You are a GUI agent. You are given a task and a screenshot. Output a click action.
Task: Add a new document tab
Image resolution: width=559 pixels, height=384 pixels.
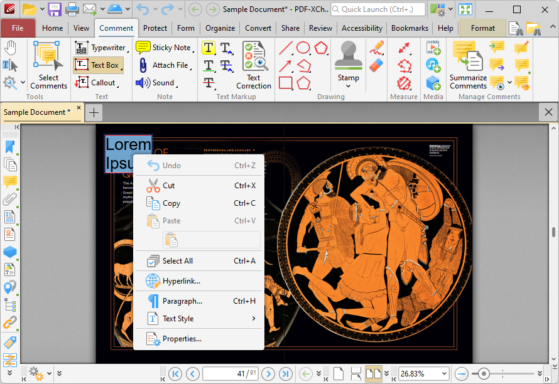click(x=94, y=112)
